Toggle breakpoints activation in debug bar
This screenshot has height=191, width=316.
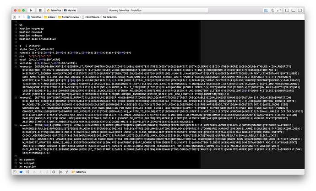pyautogui.click(x=21, y=172)
